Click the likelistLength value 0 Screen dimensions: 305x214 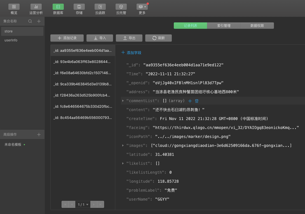170,172
